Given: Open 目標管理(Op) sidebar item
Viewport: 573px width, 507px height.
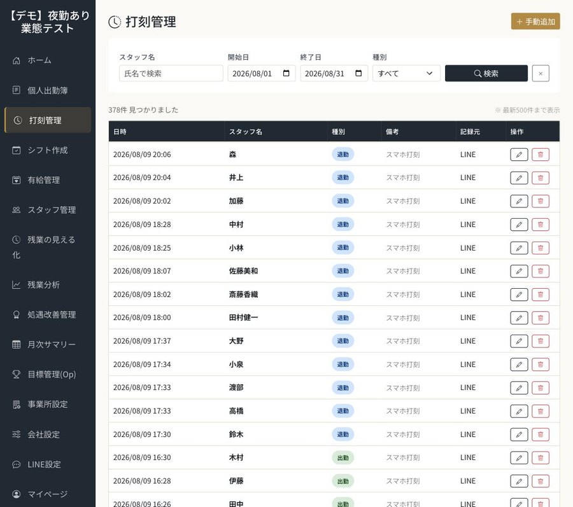Looking at the screenshot, I should (x=48, y=375).
